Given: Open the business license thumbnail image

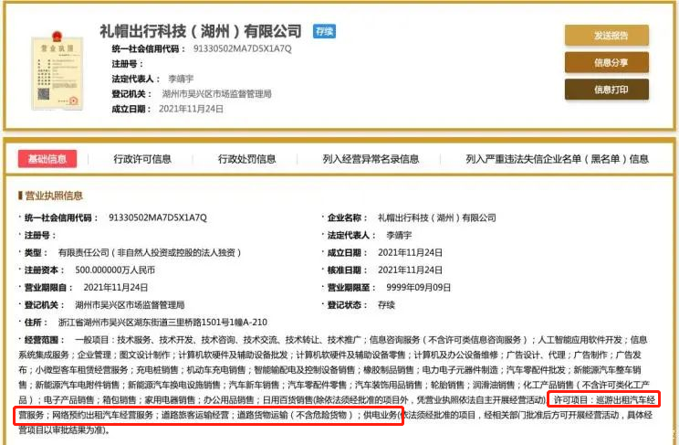Looking at the screenshot, I should coord(47,69).
